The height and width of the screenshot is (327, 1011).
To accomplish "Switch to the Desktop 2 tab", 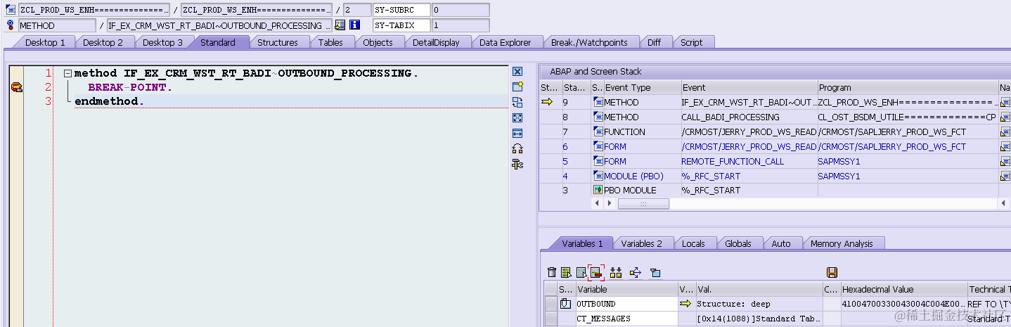I will click(103, 42).
